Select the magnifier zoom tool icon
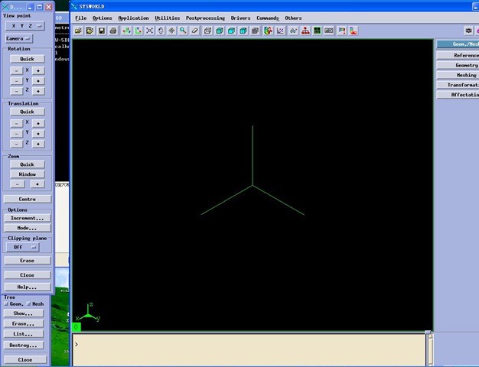This screenshot has height=367, width=479. click(x=183, y=31)
